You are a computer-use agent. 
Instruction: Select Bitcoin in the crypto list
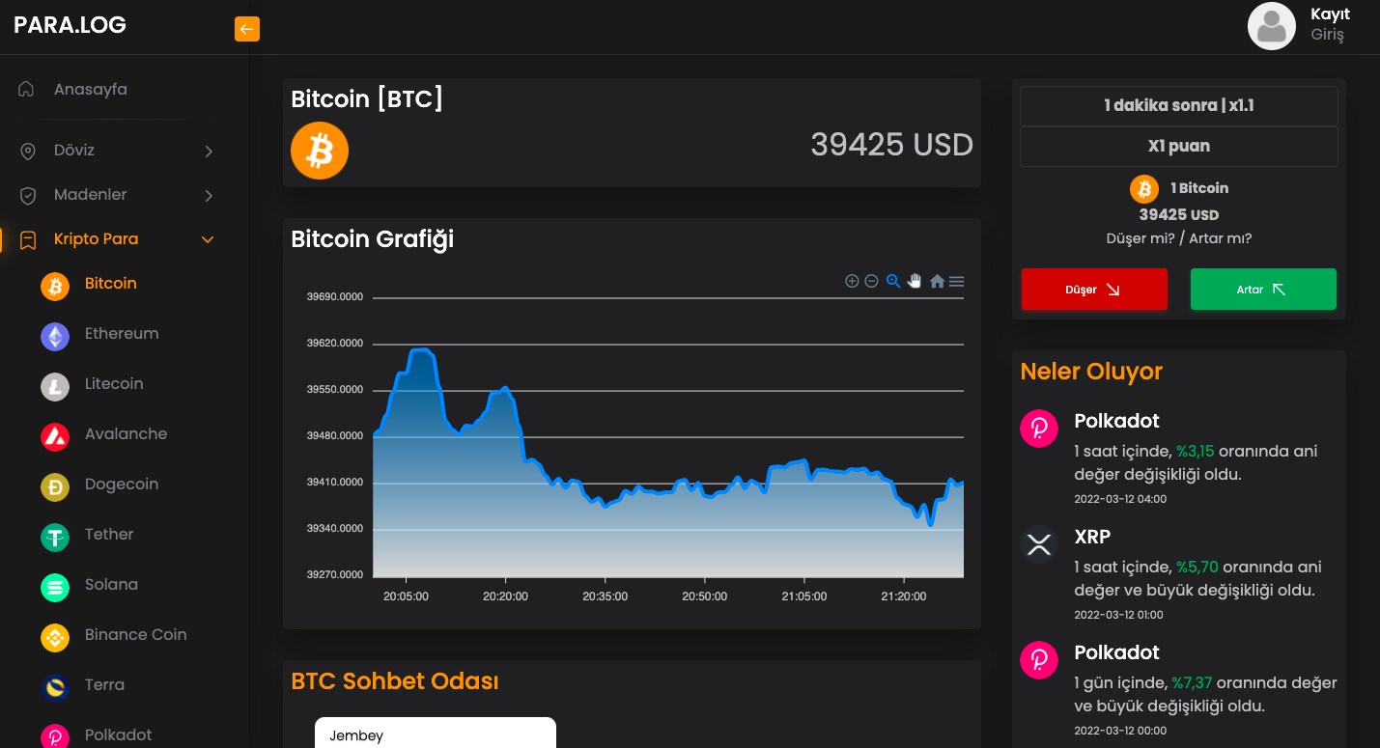(x=111, y=284)
